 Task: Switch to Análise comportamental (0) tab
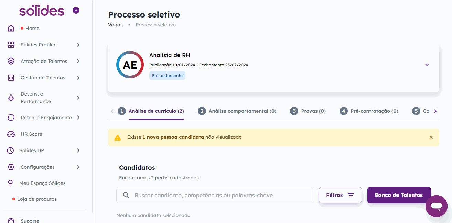(237, 111)
